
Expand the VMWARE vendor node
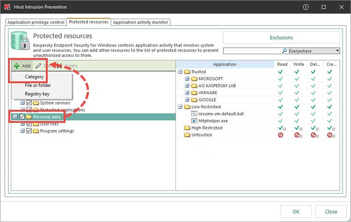click(x=187, y=93)
